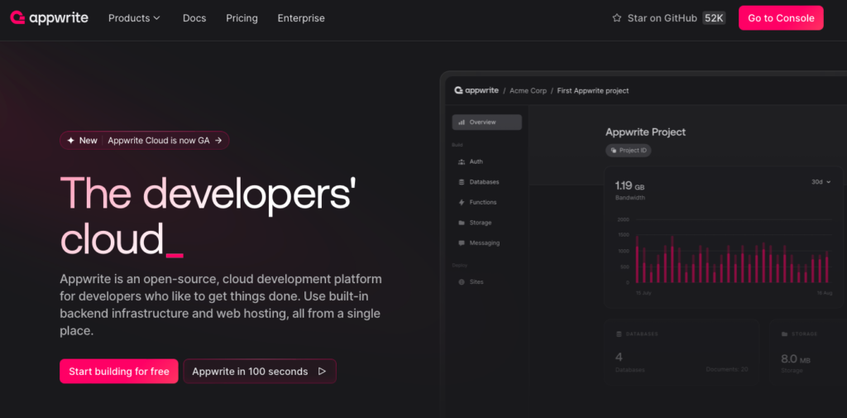Click the DATABASES card header icon

point(619,334)
